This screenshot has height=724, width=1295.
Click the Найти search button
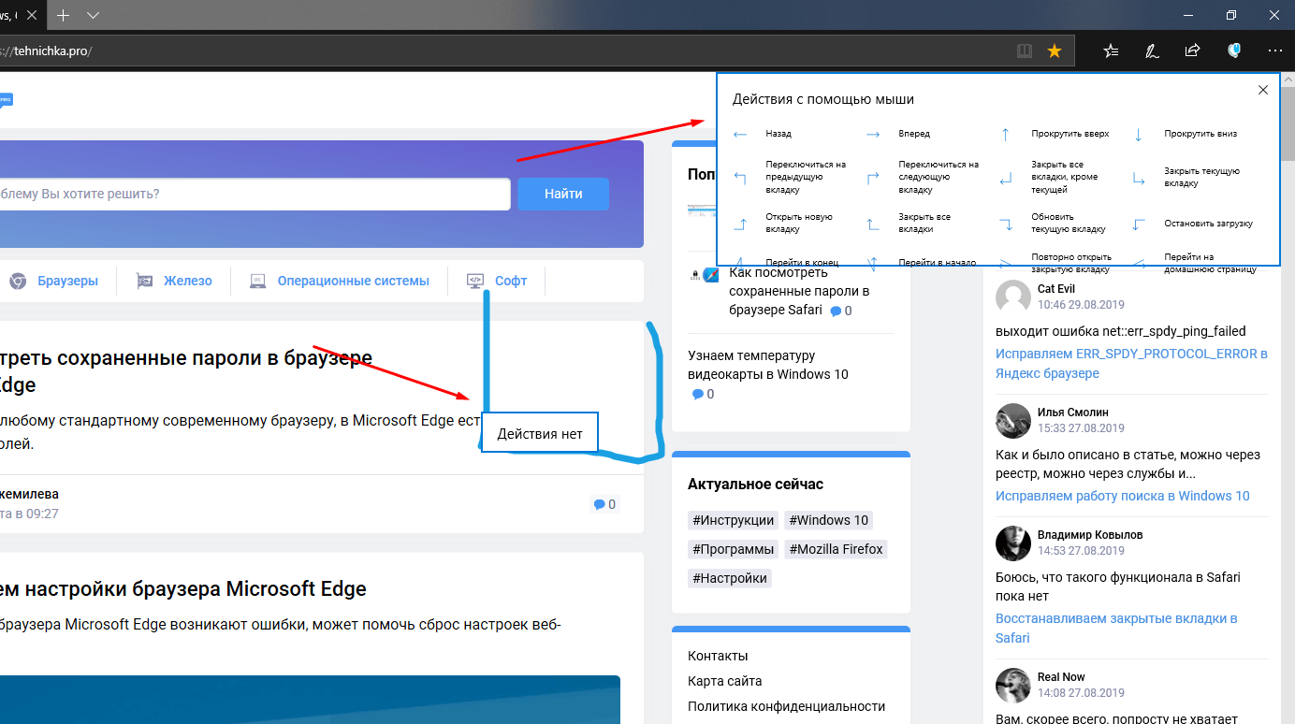click(x=563, y=194)
